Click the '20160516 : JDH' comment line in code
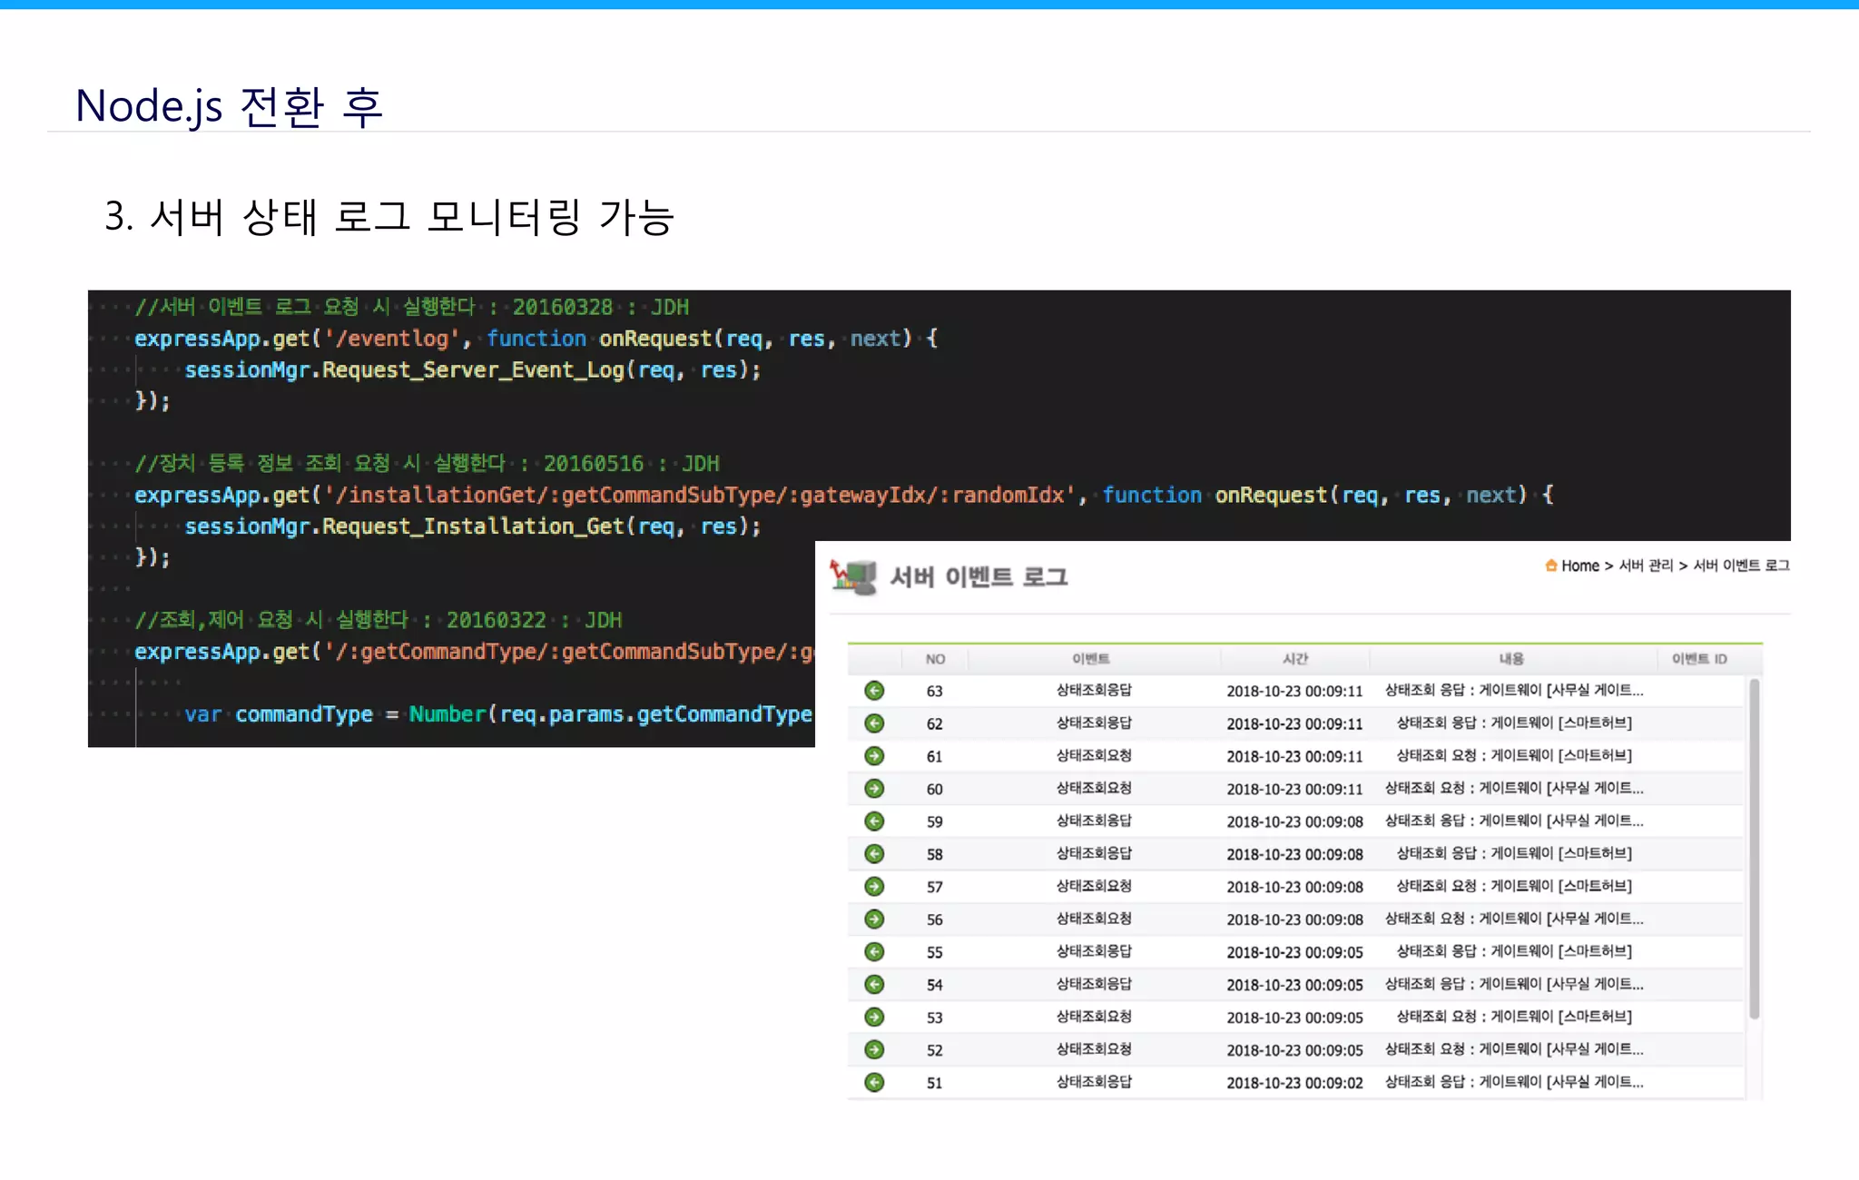This screenshot has width=1859, height=1180. coord(427,464)
